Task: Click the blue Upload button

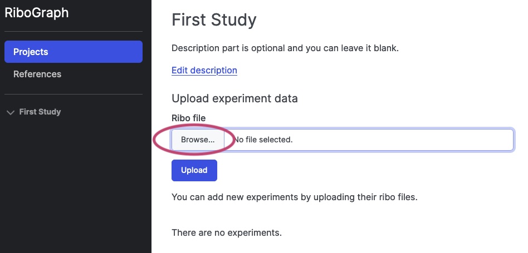Action: [194, 170]
